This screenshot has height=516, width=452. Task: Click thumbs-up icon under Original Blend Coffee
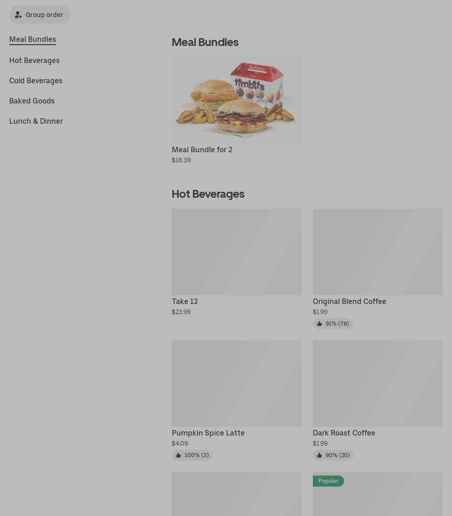click(x=319, y=324)
